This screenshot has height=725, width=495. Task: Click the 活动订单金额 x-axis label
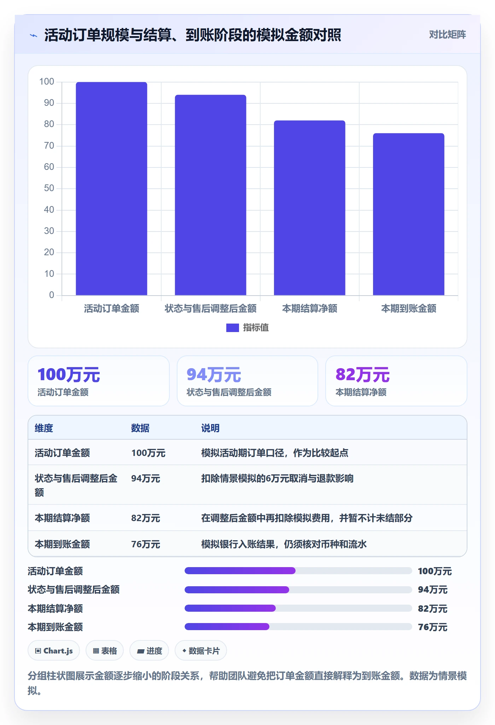[111, 309]
